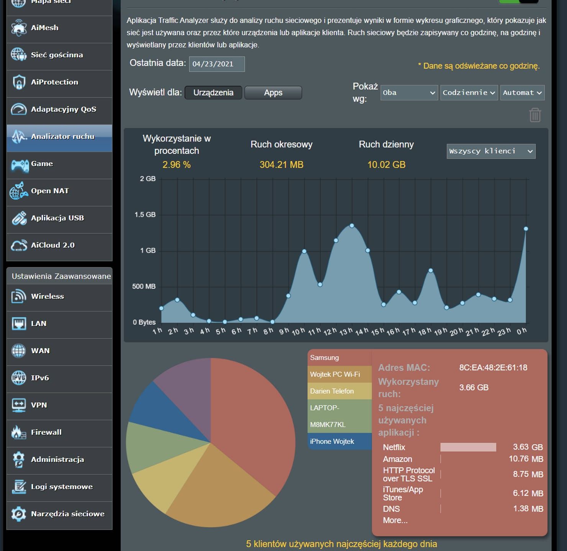Toggle the Traffic Analyzer on/off switch
567x551 pixels.
[x=519, y=1]
